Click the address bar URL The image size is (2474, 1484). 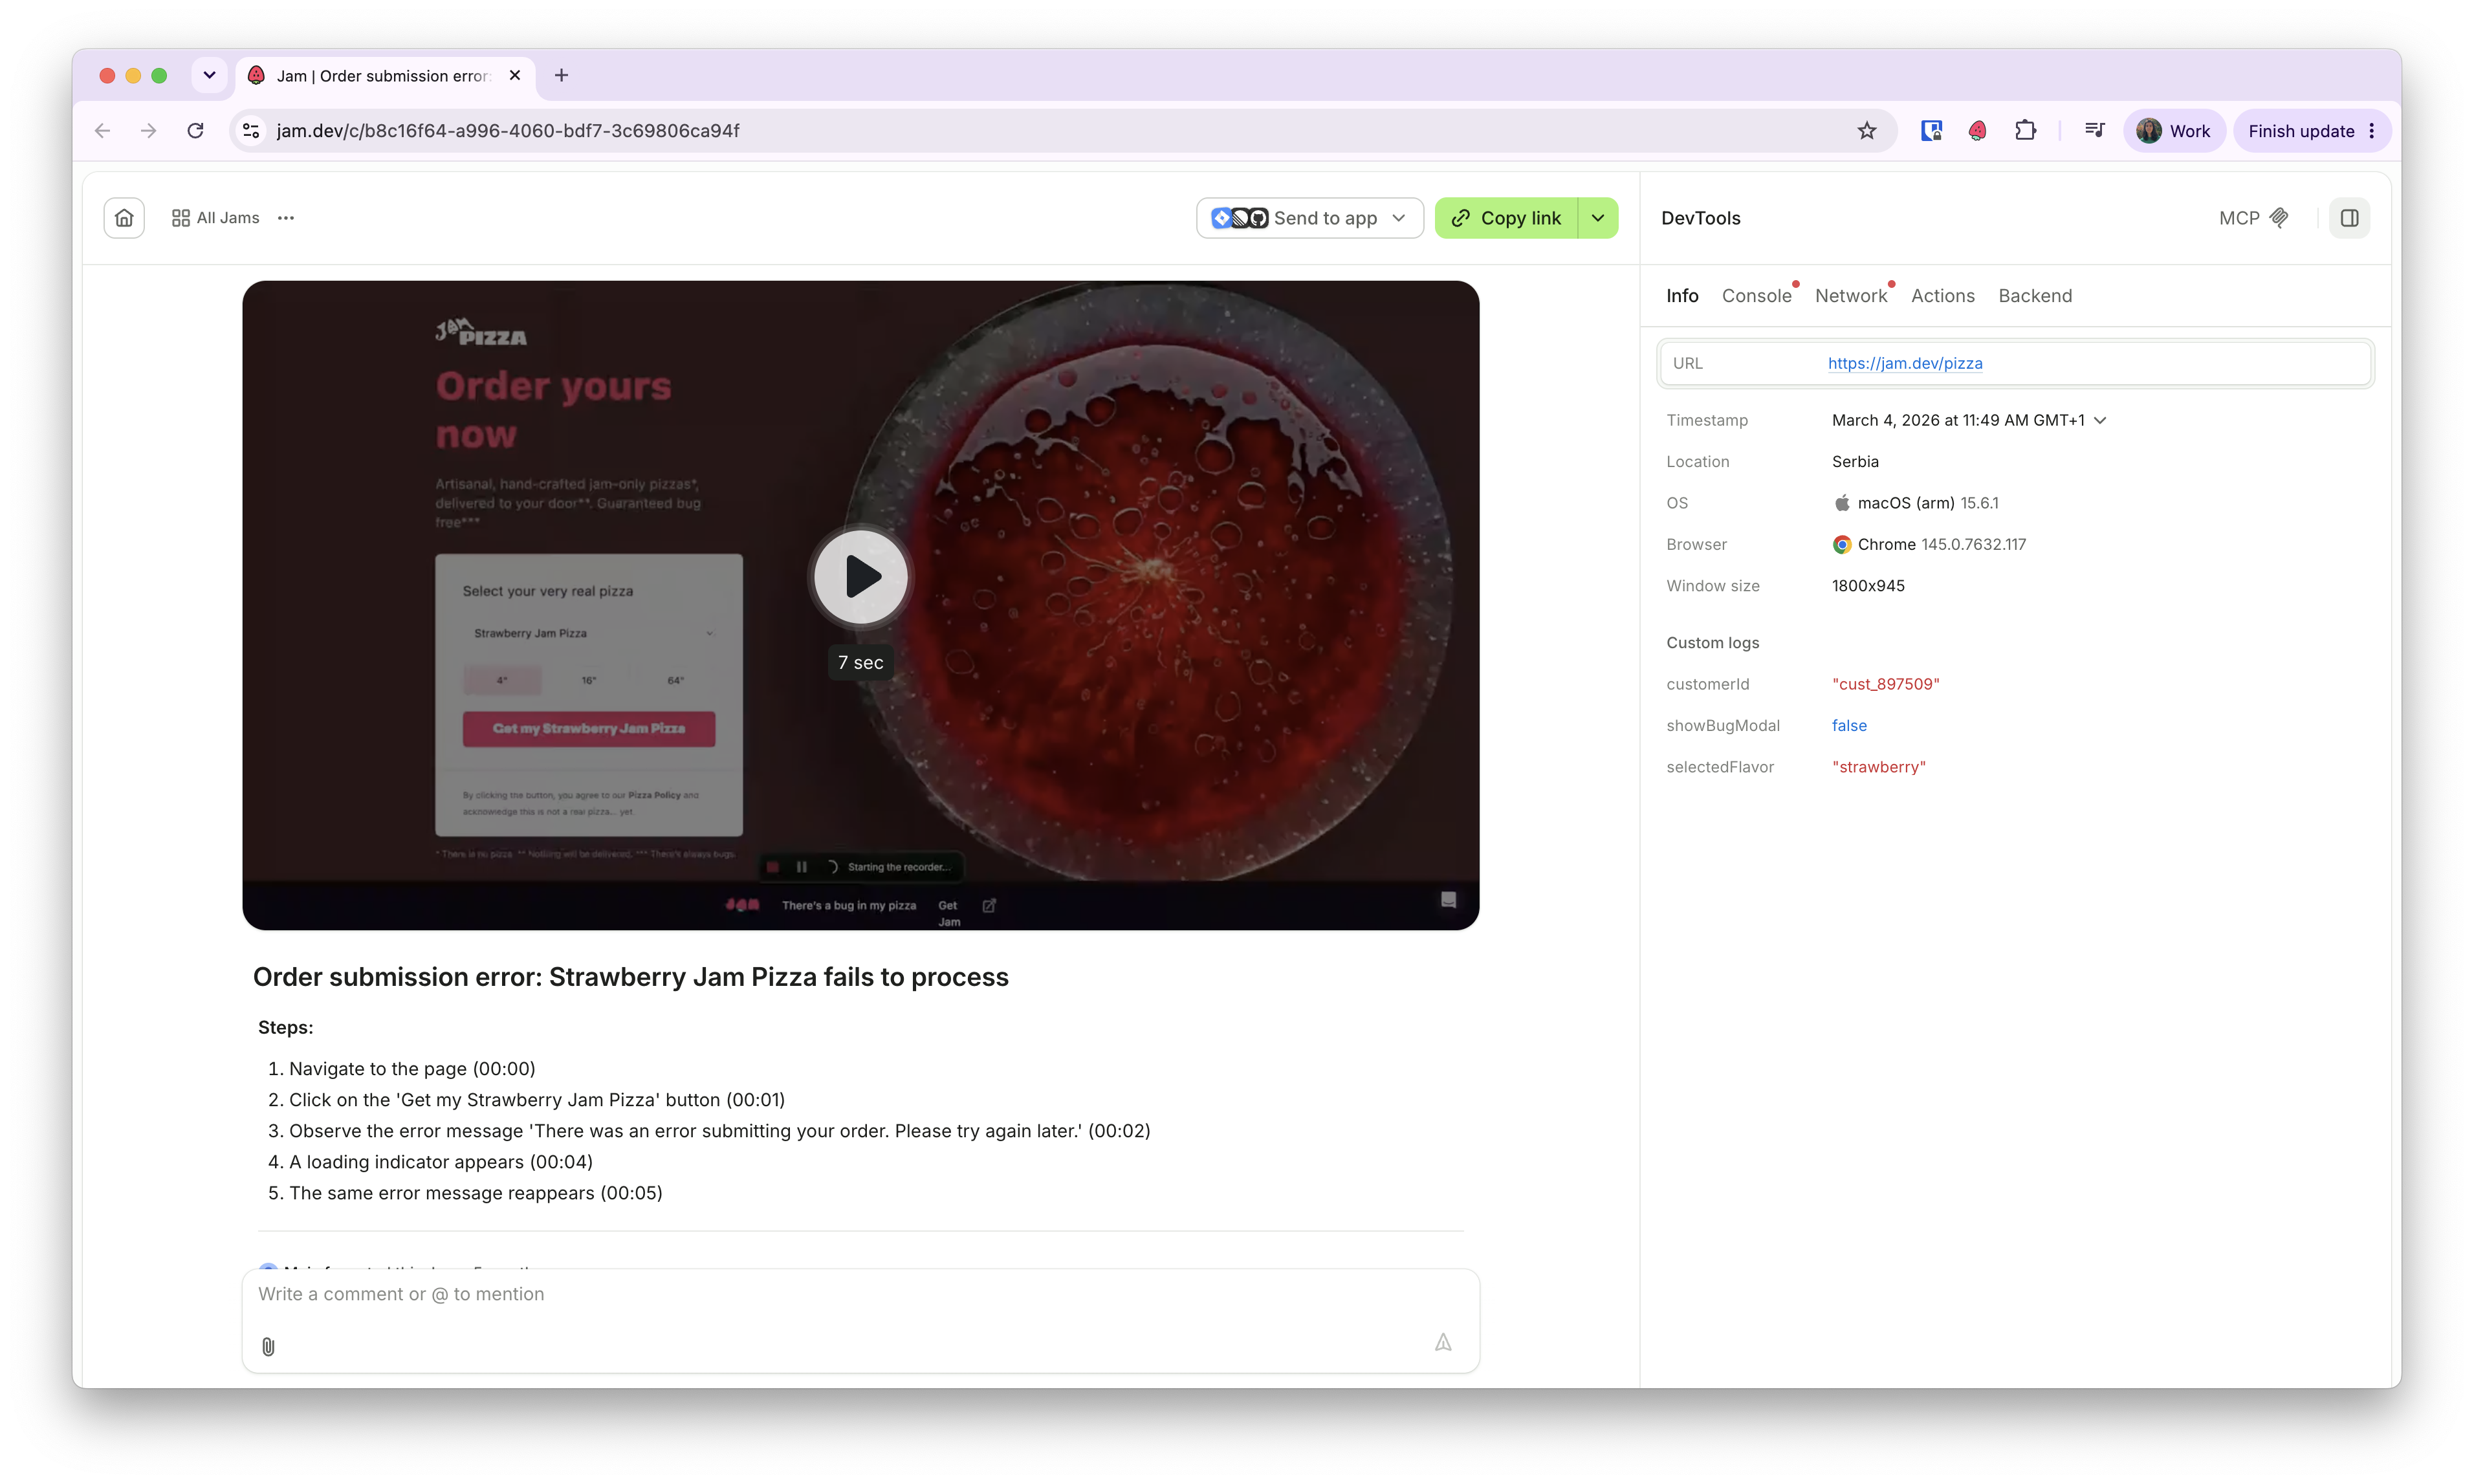(x=508, y=131)
